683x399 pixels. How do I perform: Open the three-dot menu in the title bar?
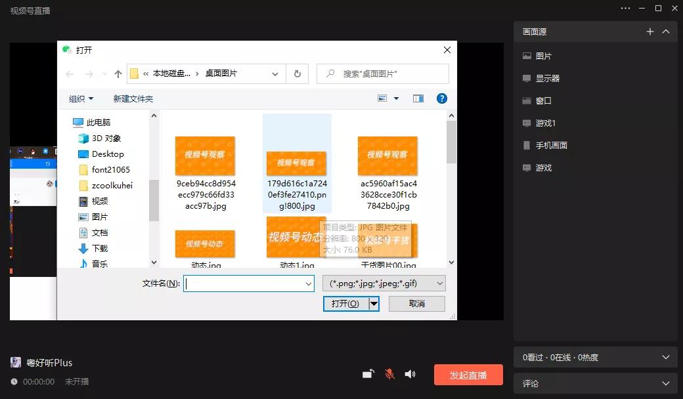pyautogui.click(x=625, y=8)
